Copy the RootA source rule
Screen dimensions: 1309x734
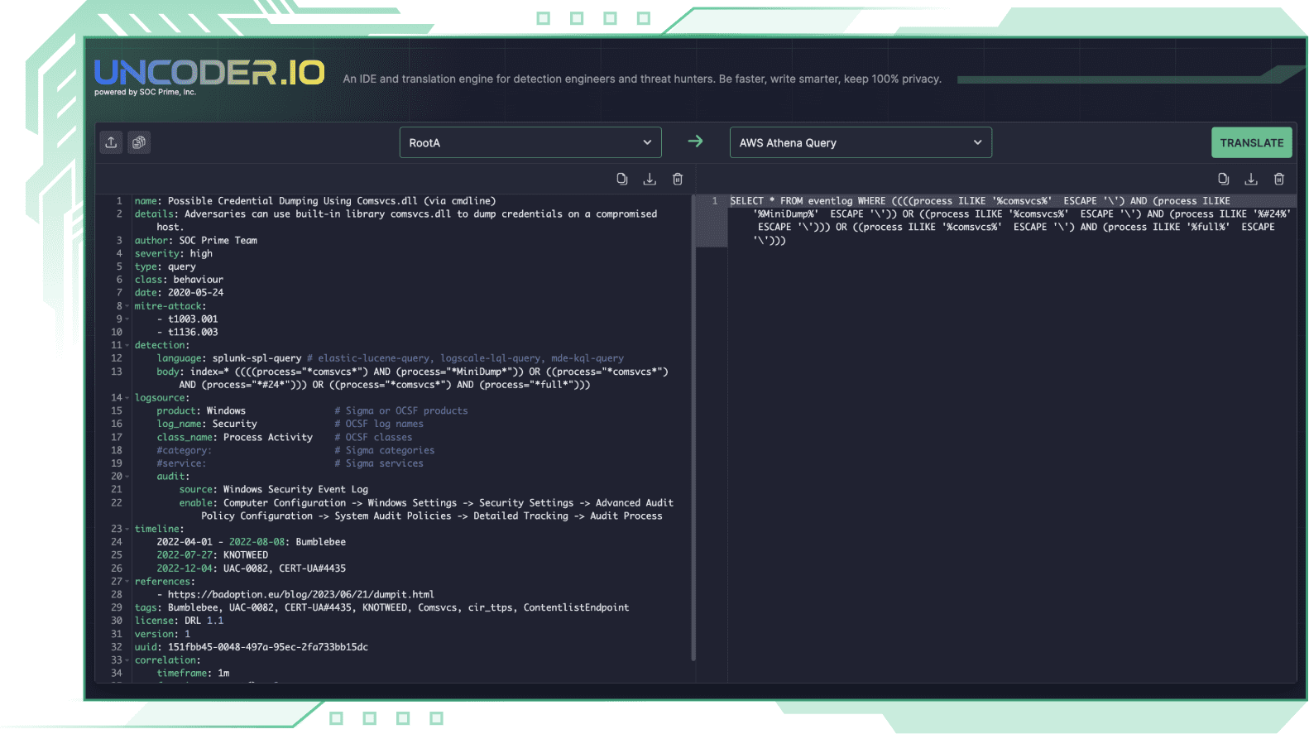pyautogui.click(x=622, y=179)
